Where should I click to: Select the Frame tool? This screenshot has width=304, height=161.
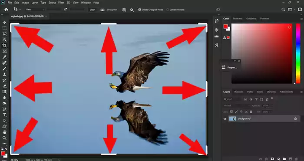4,51
